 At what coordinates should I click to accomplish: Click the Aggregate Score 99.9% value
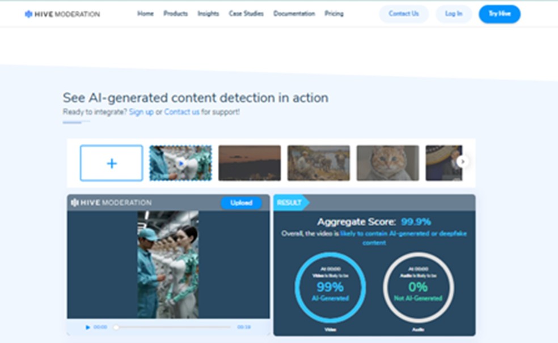pyautogui.click(x=416, y=222)
